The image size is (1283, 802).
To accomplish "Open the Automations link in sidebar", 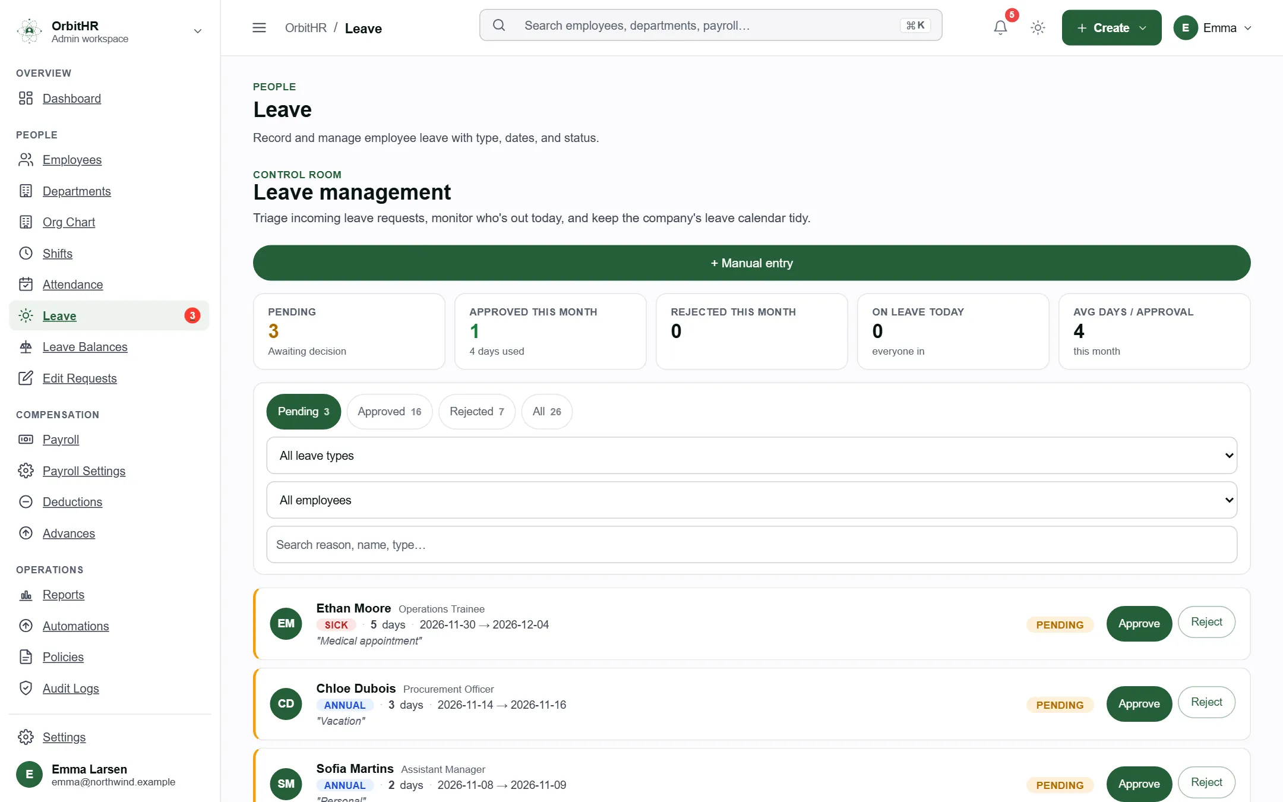I will point(75,626).
